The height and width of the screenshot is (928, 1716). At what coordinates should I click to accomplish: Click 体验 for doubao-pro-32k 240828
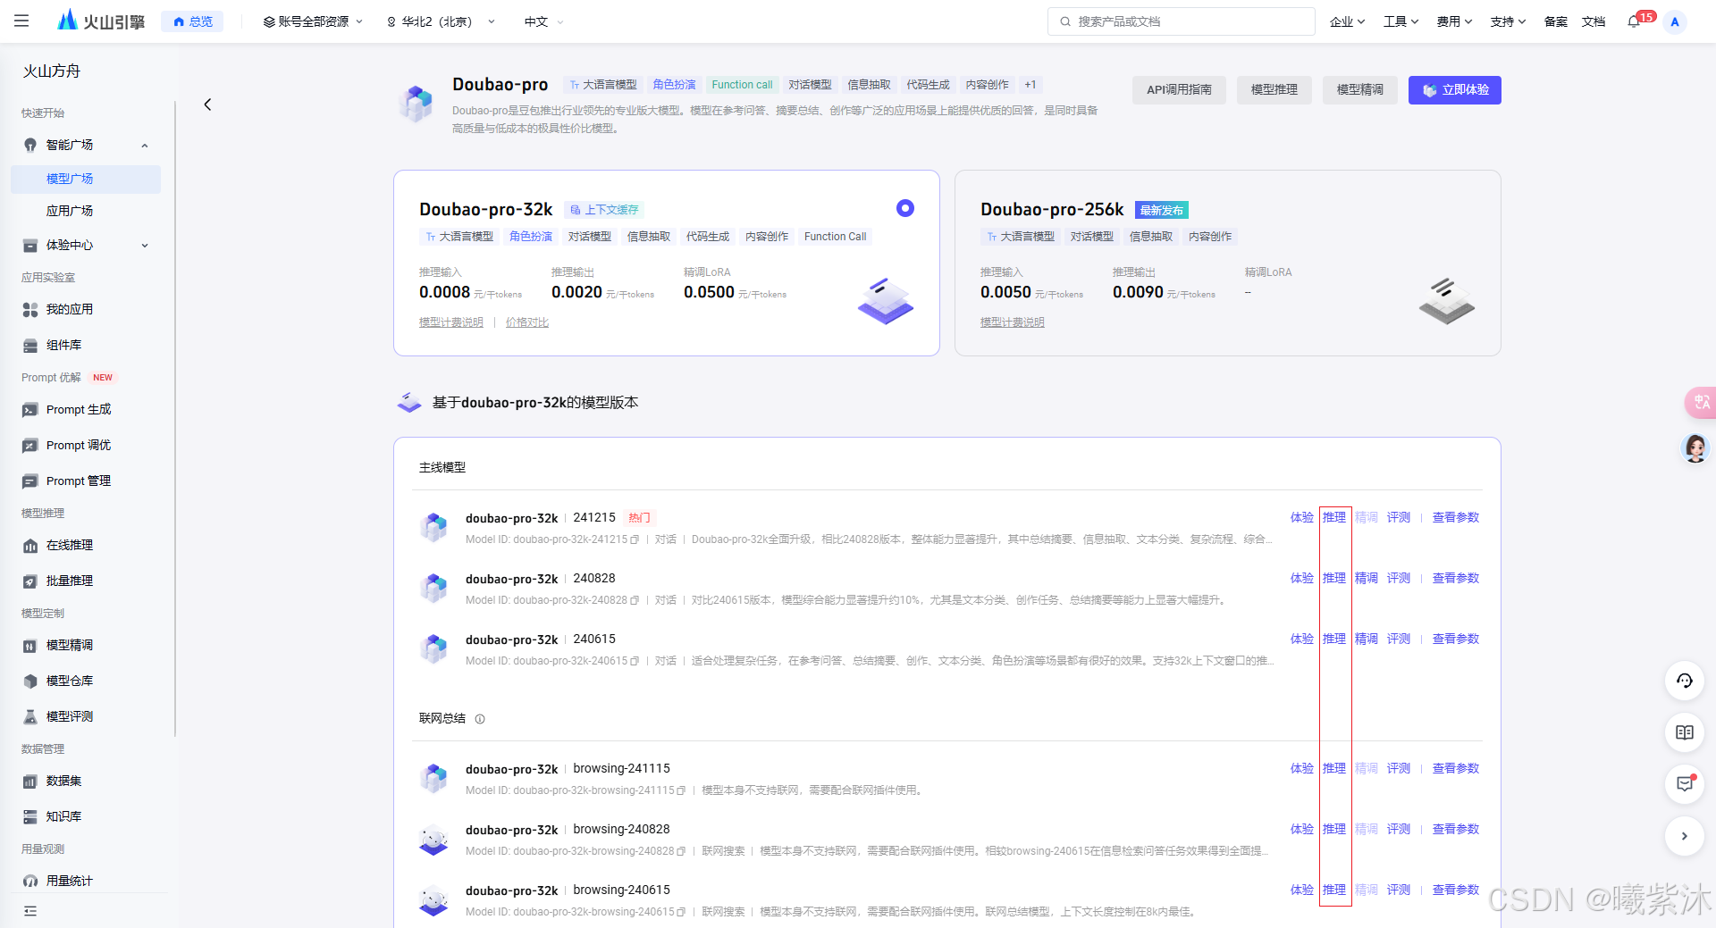point(1301,578)
